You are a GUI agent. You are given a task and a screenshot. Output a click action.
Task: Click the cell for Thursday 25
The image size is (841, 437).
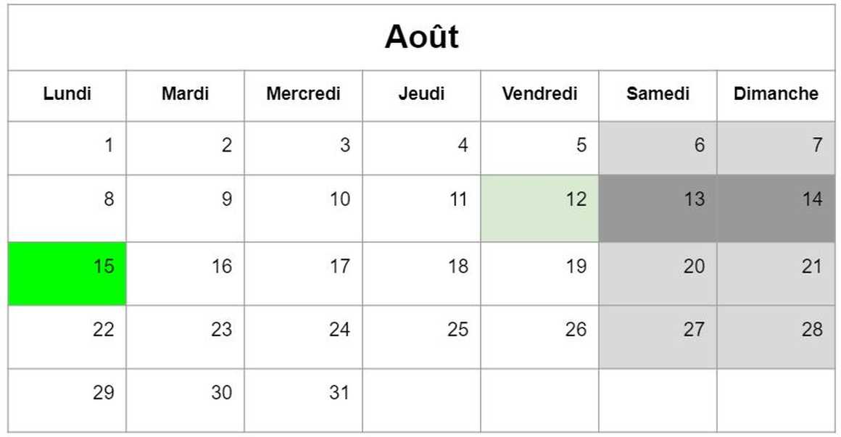[421, 337]
